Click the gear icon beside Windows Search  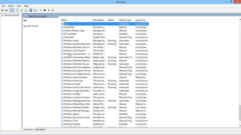[62, 114]
